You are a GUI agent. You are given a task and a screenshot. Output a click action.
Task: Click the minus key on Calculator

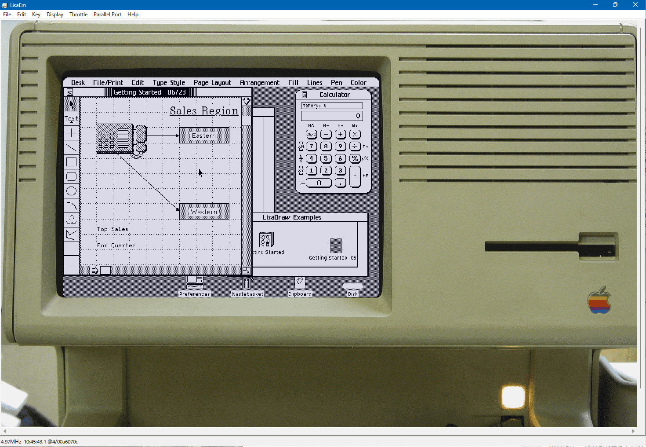click(326, 134)
